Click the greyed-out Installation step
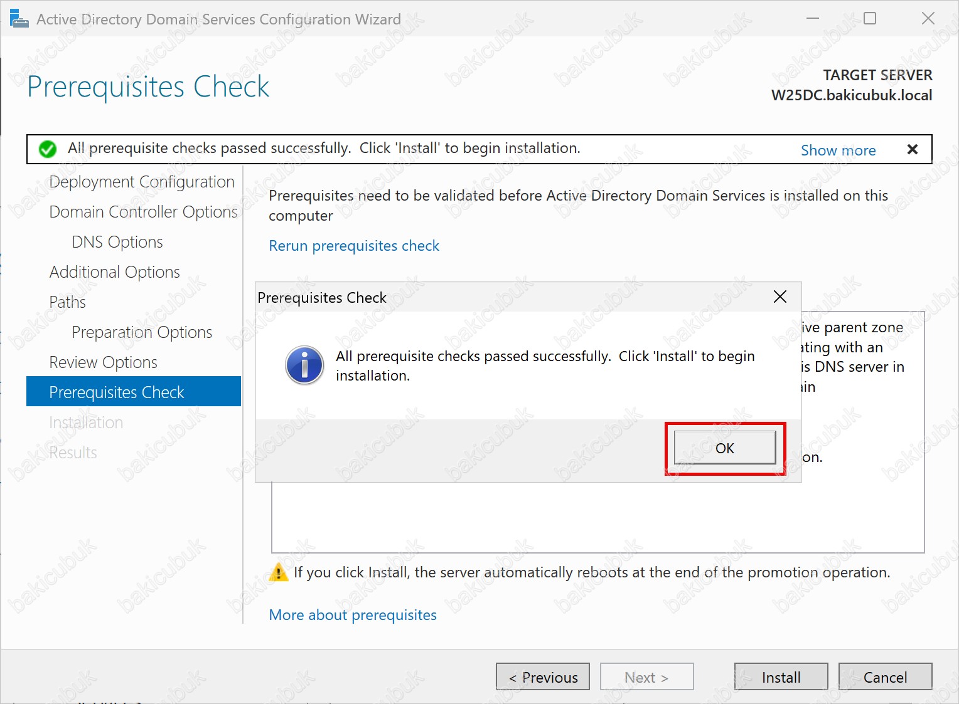 tap(86, 423)
